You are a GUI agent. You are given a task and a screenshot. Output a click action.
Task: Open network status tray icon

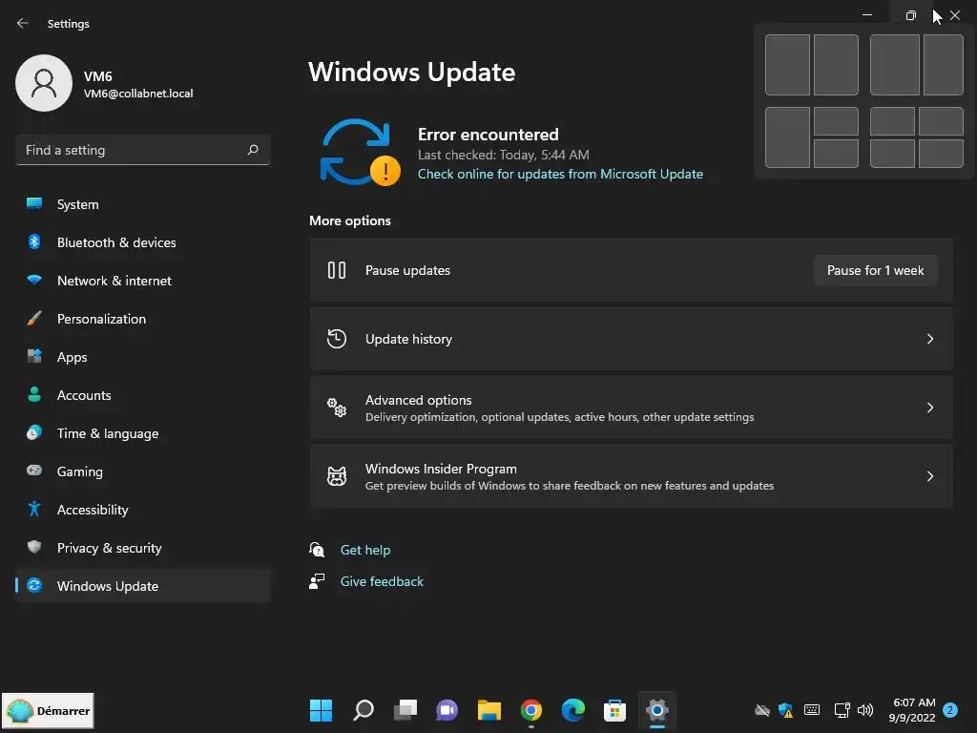842,710
